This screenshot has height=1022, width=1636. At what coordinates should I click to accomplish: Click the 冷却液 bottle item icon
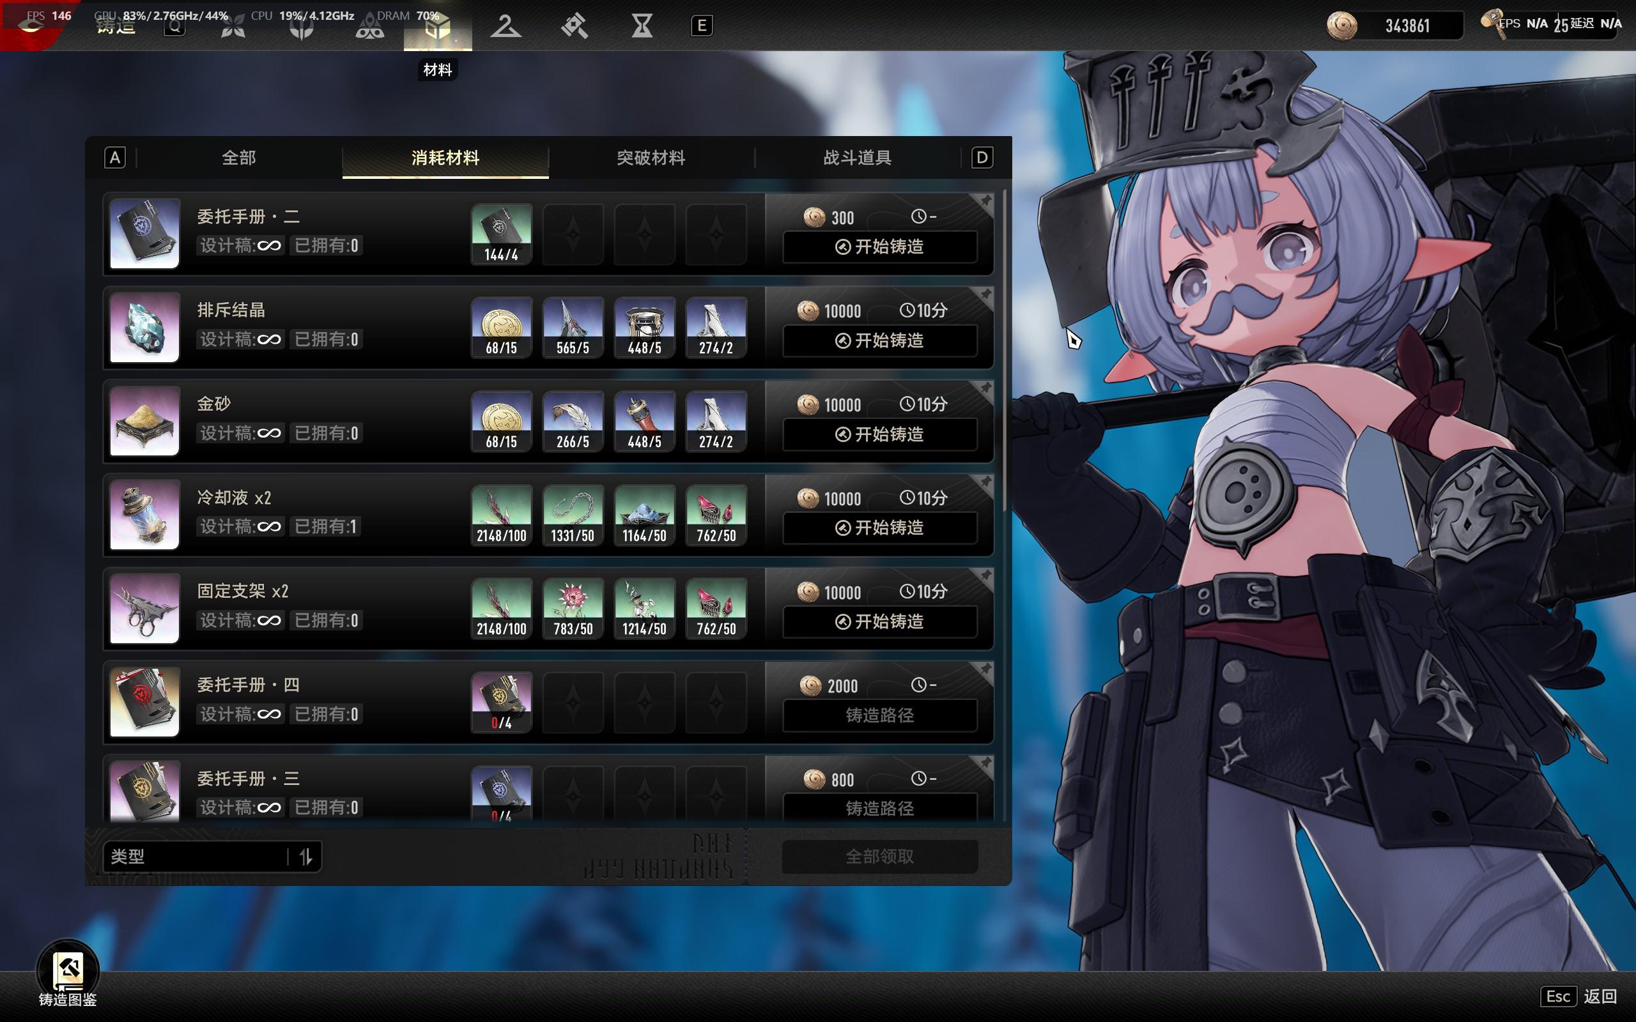tap(144, 514)
